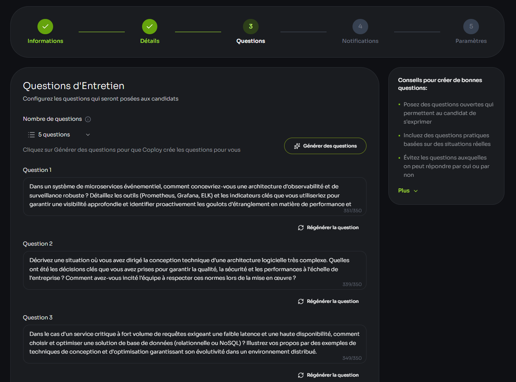Click the info icon beside "Nombre de questions"
The width and height of the screenshot is (516, 382).
pyautogui.click(x=88, y=119)
